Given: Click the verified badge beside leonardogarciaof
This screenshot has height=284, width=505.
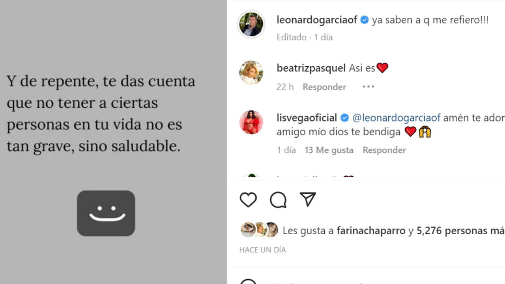Looking at the screenshot, I should [363, 20].
